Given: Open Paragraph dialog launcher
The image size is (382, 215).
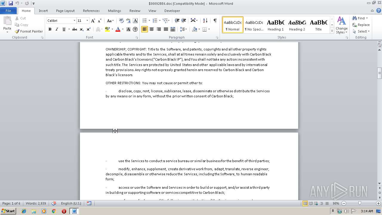Looking at the screenshot, I should tap(217, 38).
